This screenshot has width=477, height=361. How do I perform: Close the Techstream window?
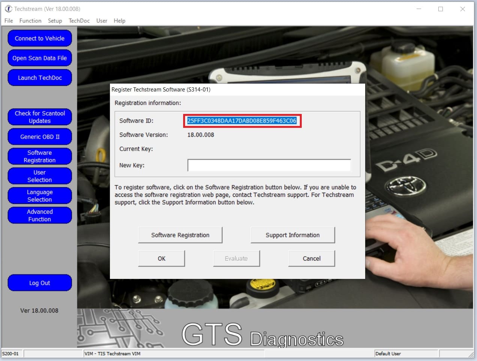coord(463,9)
